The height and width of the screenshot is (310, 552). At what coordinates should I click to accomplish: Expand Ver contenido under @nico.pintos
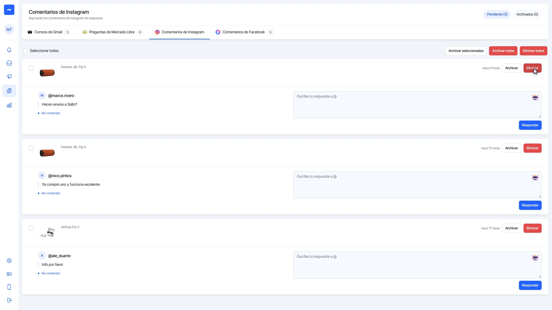coord(49,193)
